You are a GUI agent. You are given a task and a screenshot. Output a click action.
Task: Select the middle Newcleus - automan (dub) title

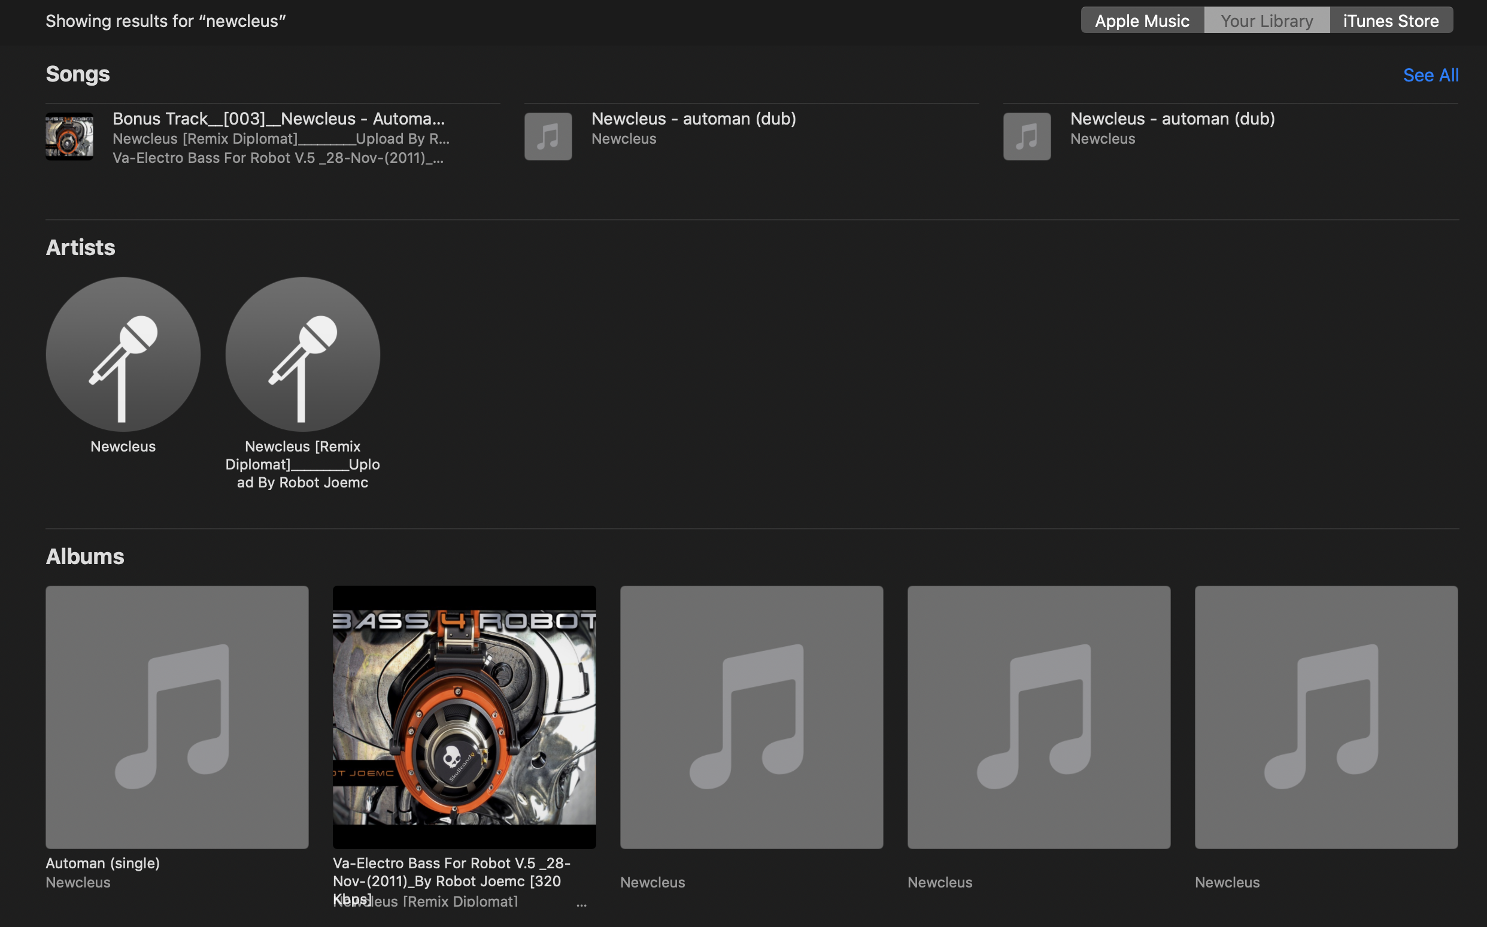pos(694,119)
